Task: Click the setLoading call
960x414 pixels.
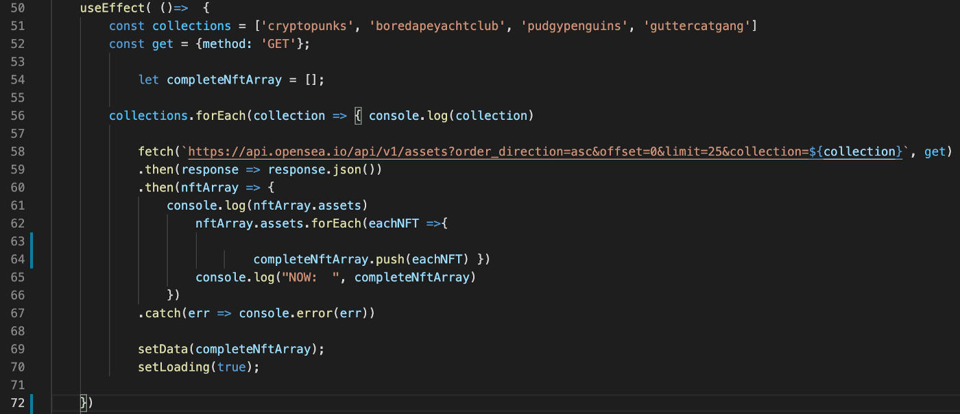Action: [x=173, y=367]
